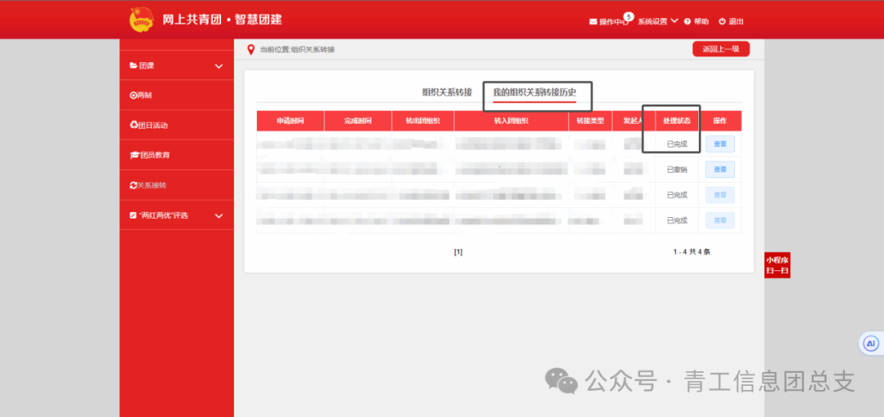The image size is (884, 417).
Task: Click 关系接转 refresh icon in sidebar
Action: pos(133,185)
